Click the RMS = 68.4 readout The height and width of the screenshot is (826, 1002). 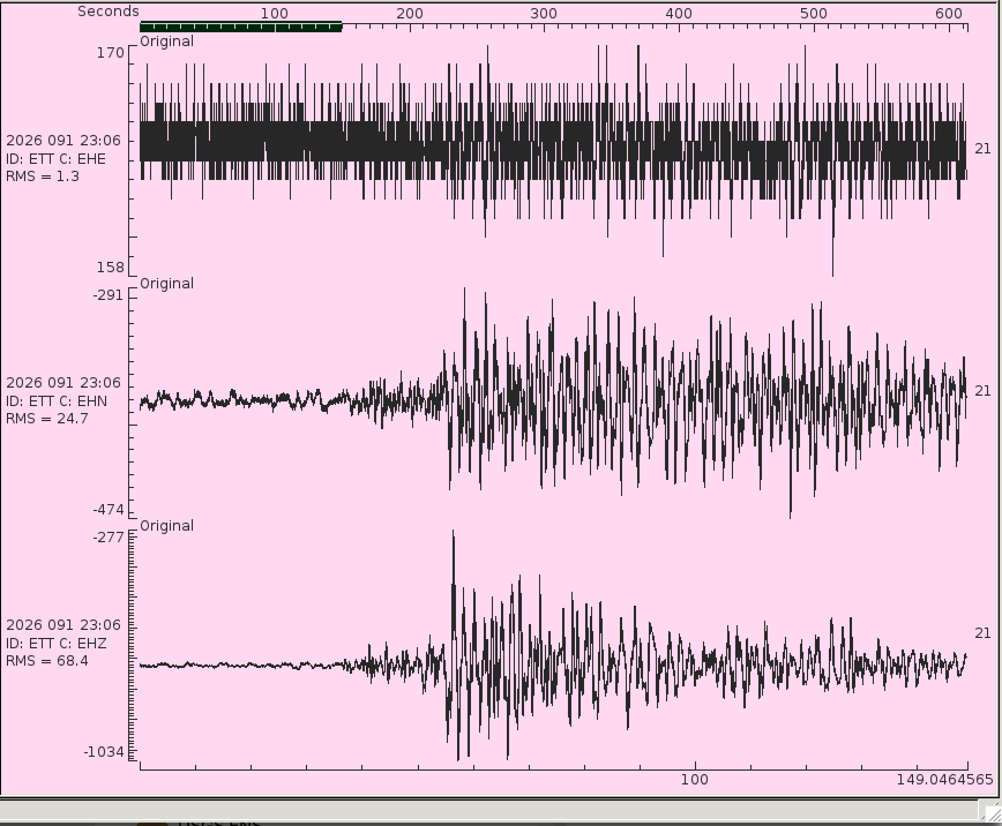coord(47,661)
